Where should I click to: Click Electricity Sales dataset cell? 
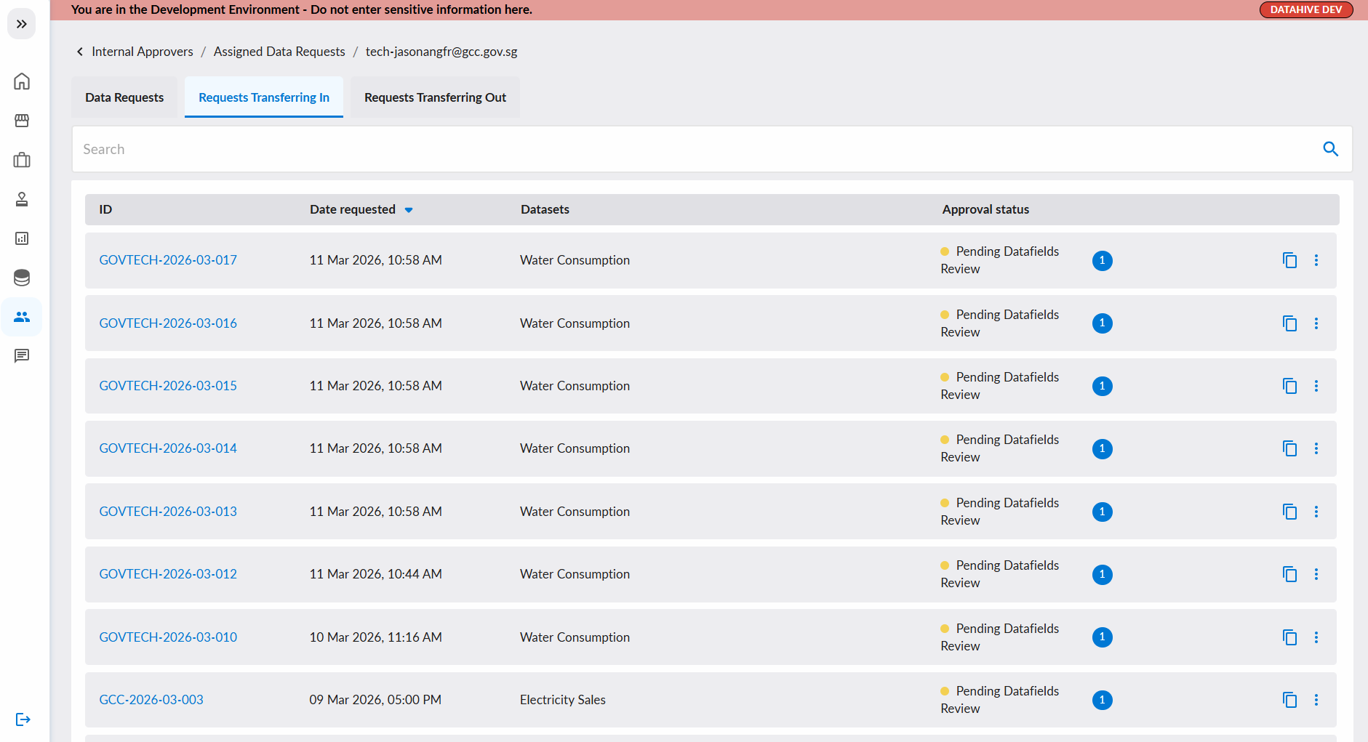[x=563, y=700]
